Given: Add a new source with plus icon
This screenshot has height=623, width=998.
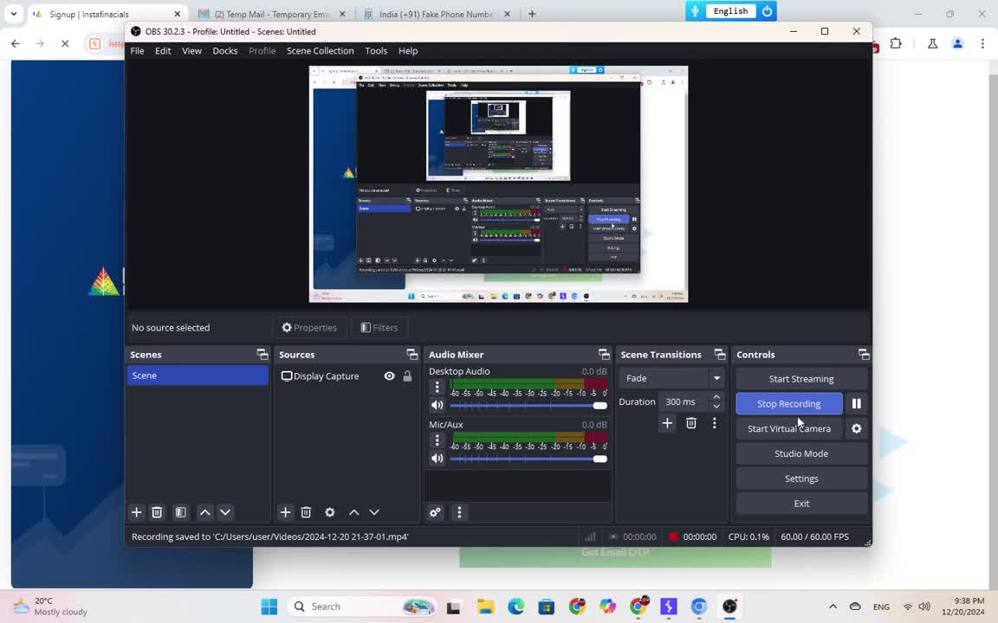Looking at the screenshot, I should point(285,512).
